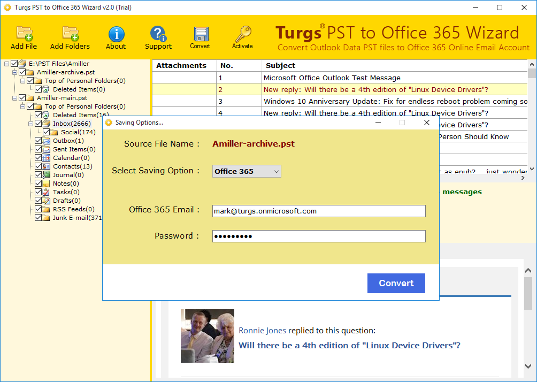Select the Tasks(0) tree label
The height and width of the screenshot is (382, 537).
click(66, 192)
